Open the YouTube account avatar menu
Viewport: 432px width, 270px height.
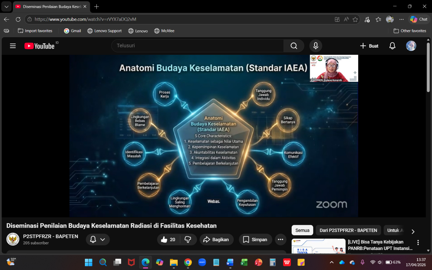click(x=411, y=46)
